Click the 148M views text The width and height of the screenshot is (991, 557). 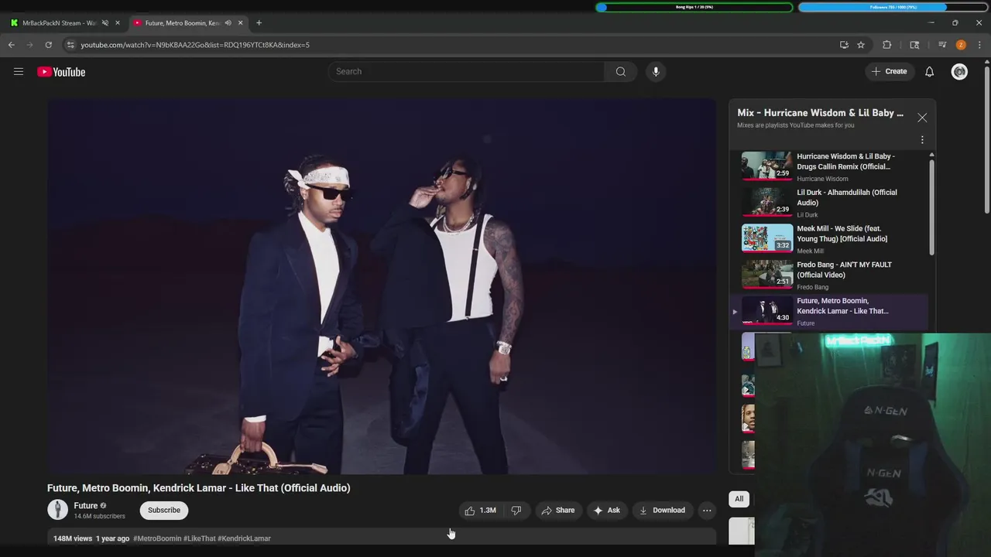(x=73, y=538)
